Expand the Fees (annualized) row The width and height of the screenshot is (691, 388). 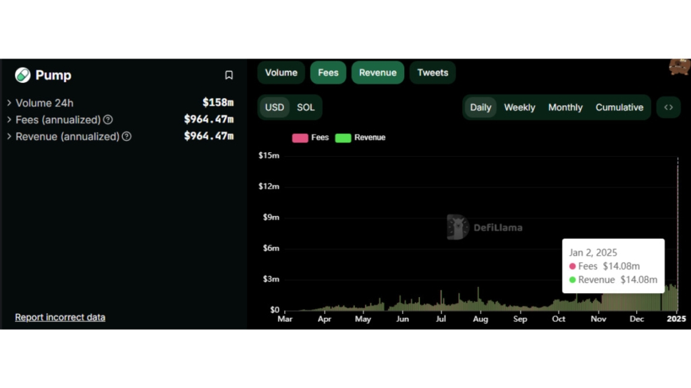pyautogui.click(x=9, y=120)
